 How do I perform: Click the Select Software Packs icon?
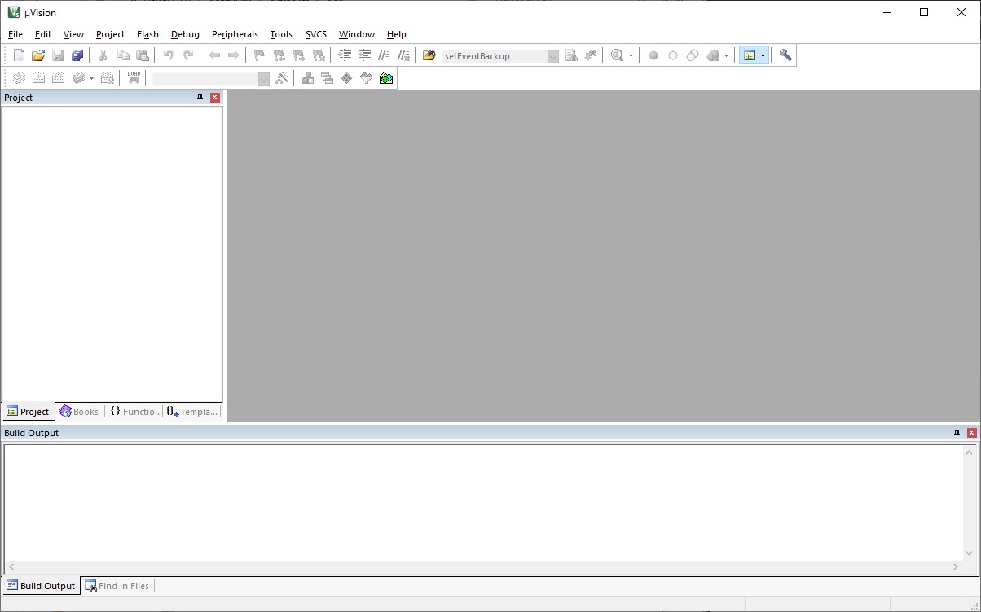click(367, 78)
